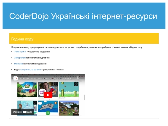
Task: Click the boat cartoon thumbnail in the video
Action: tap(48, 108)
